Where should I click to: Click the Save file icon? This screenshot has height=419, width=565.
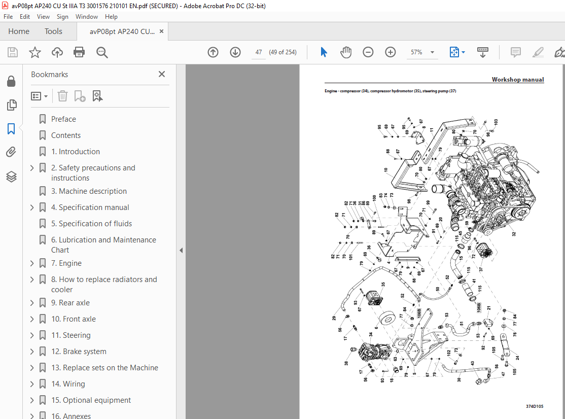click(13, 52)
